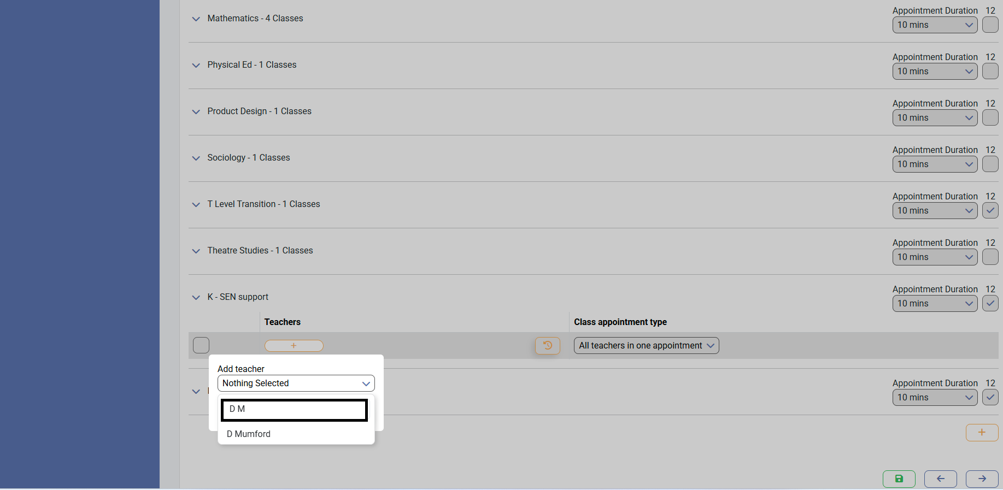Image resolution: width=1003 pixels, height=490 pixels.
Task: Open Physical Ed appointment duration dropdown
Action: click(x=935, y=71)
